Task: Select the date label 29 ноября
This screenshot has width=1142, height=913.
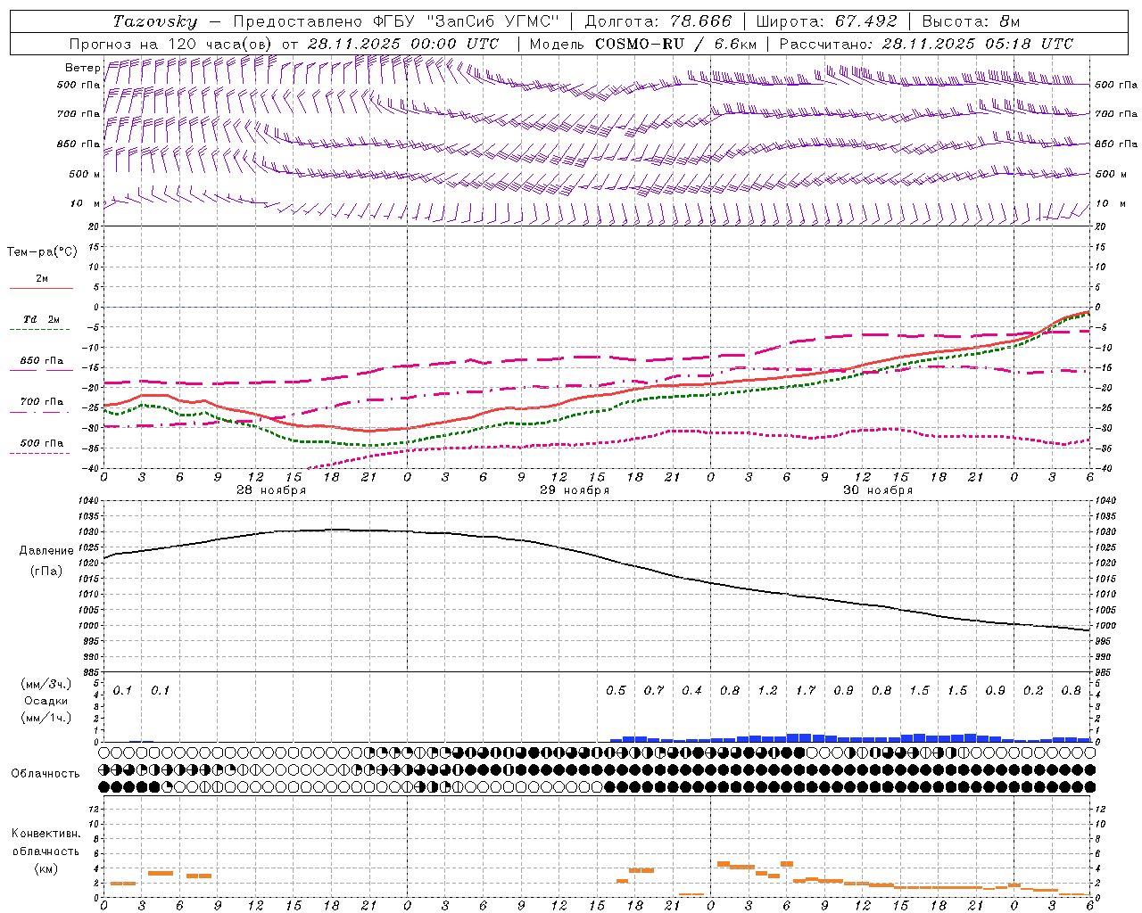Action: click(x=575, y=490)
